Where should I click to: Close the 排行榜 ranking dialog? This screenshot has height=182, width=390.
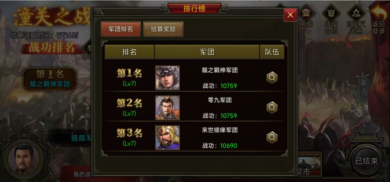[x=290, y=15]
